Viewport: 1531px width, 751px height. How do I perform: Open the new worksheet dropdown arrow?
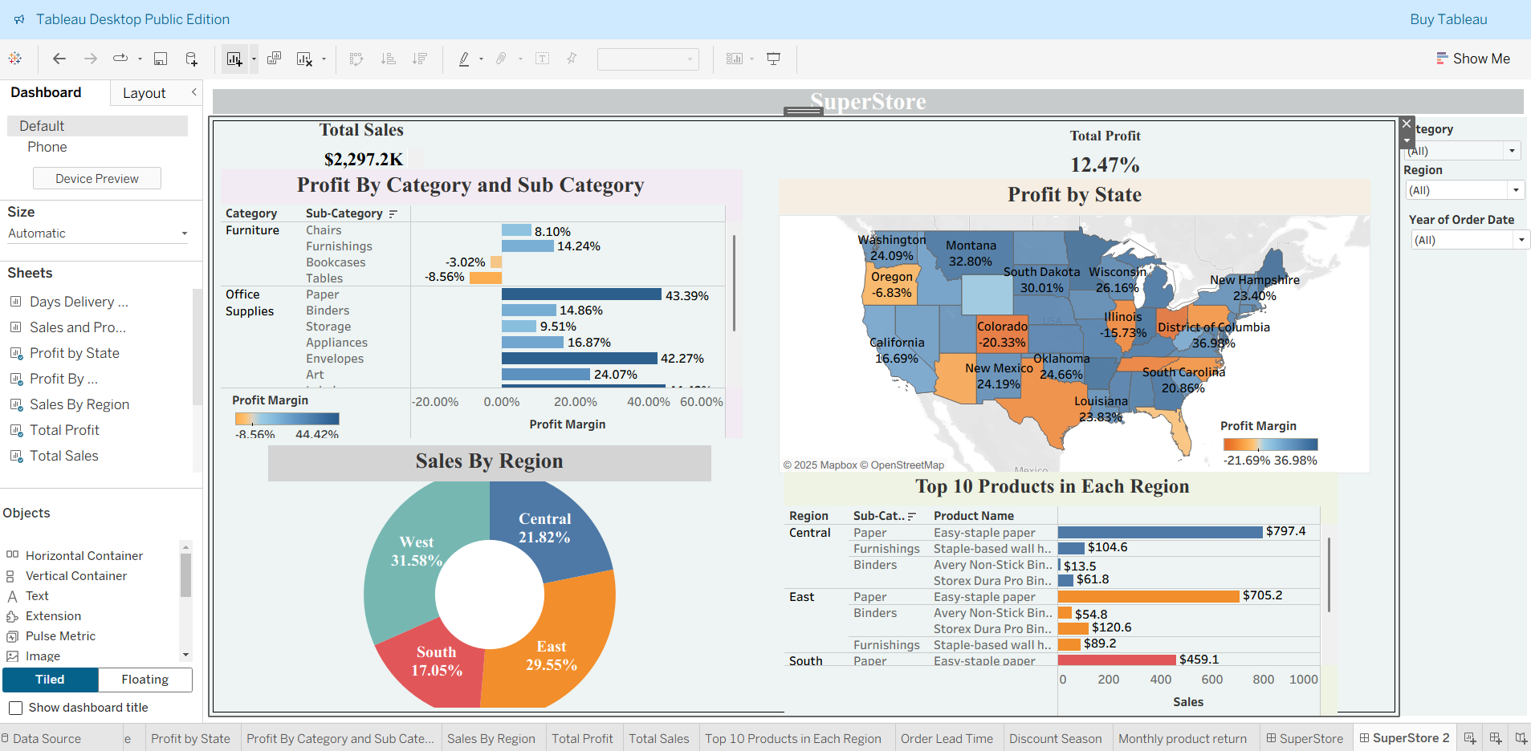coord(254,59)
